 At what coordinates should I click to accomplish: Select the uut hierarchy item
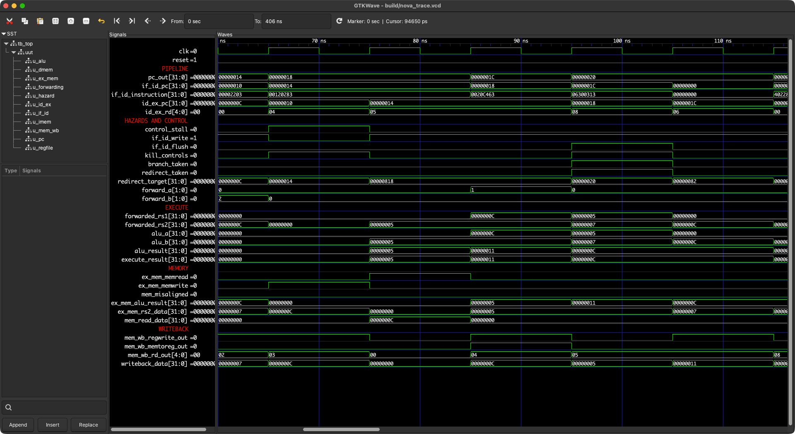[x=29, y=52]
